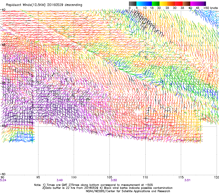Click the '5:24' pass time label
This screenshot has width=219, height=193.
(3, 180)
